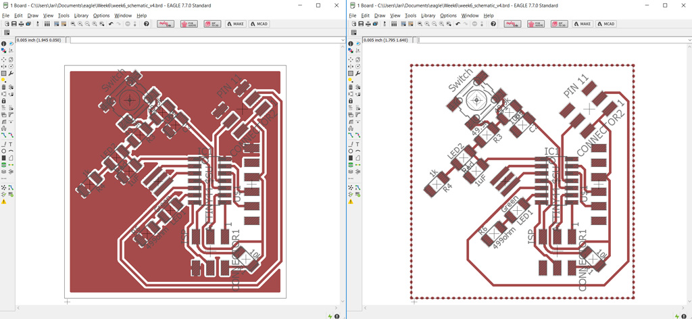Open the layer Display tool in the left window
Screen dimensions: 692x319
pyautogui.click(x=3, y=50)
